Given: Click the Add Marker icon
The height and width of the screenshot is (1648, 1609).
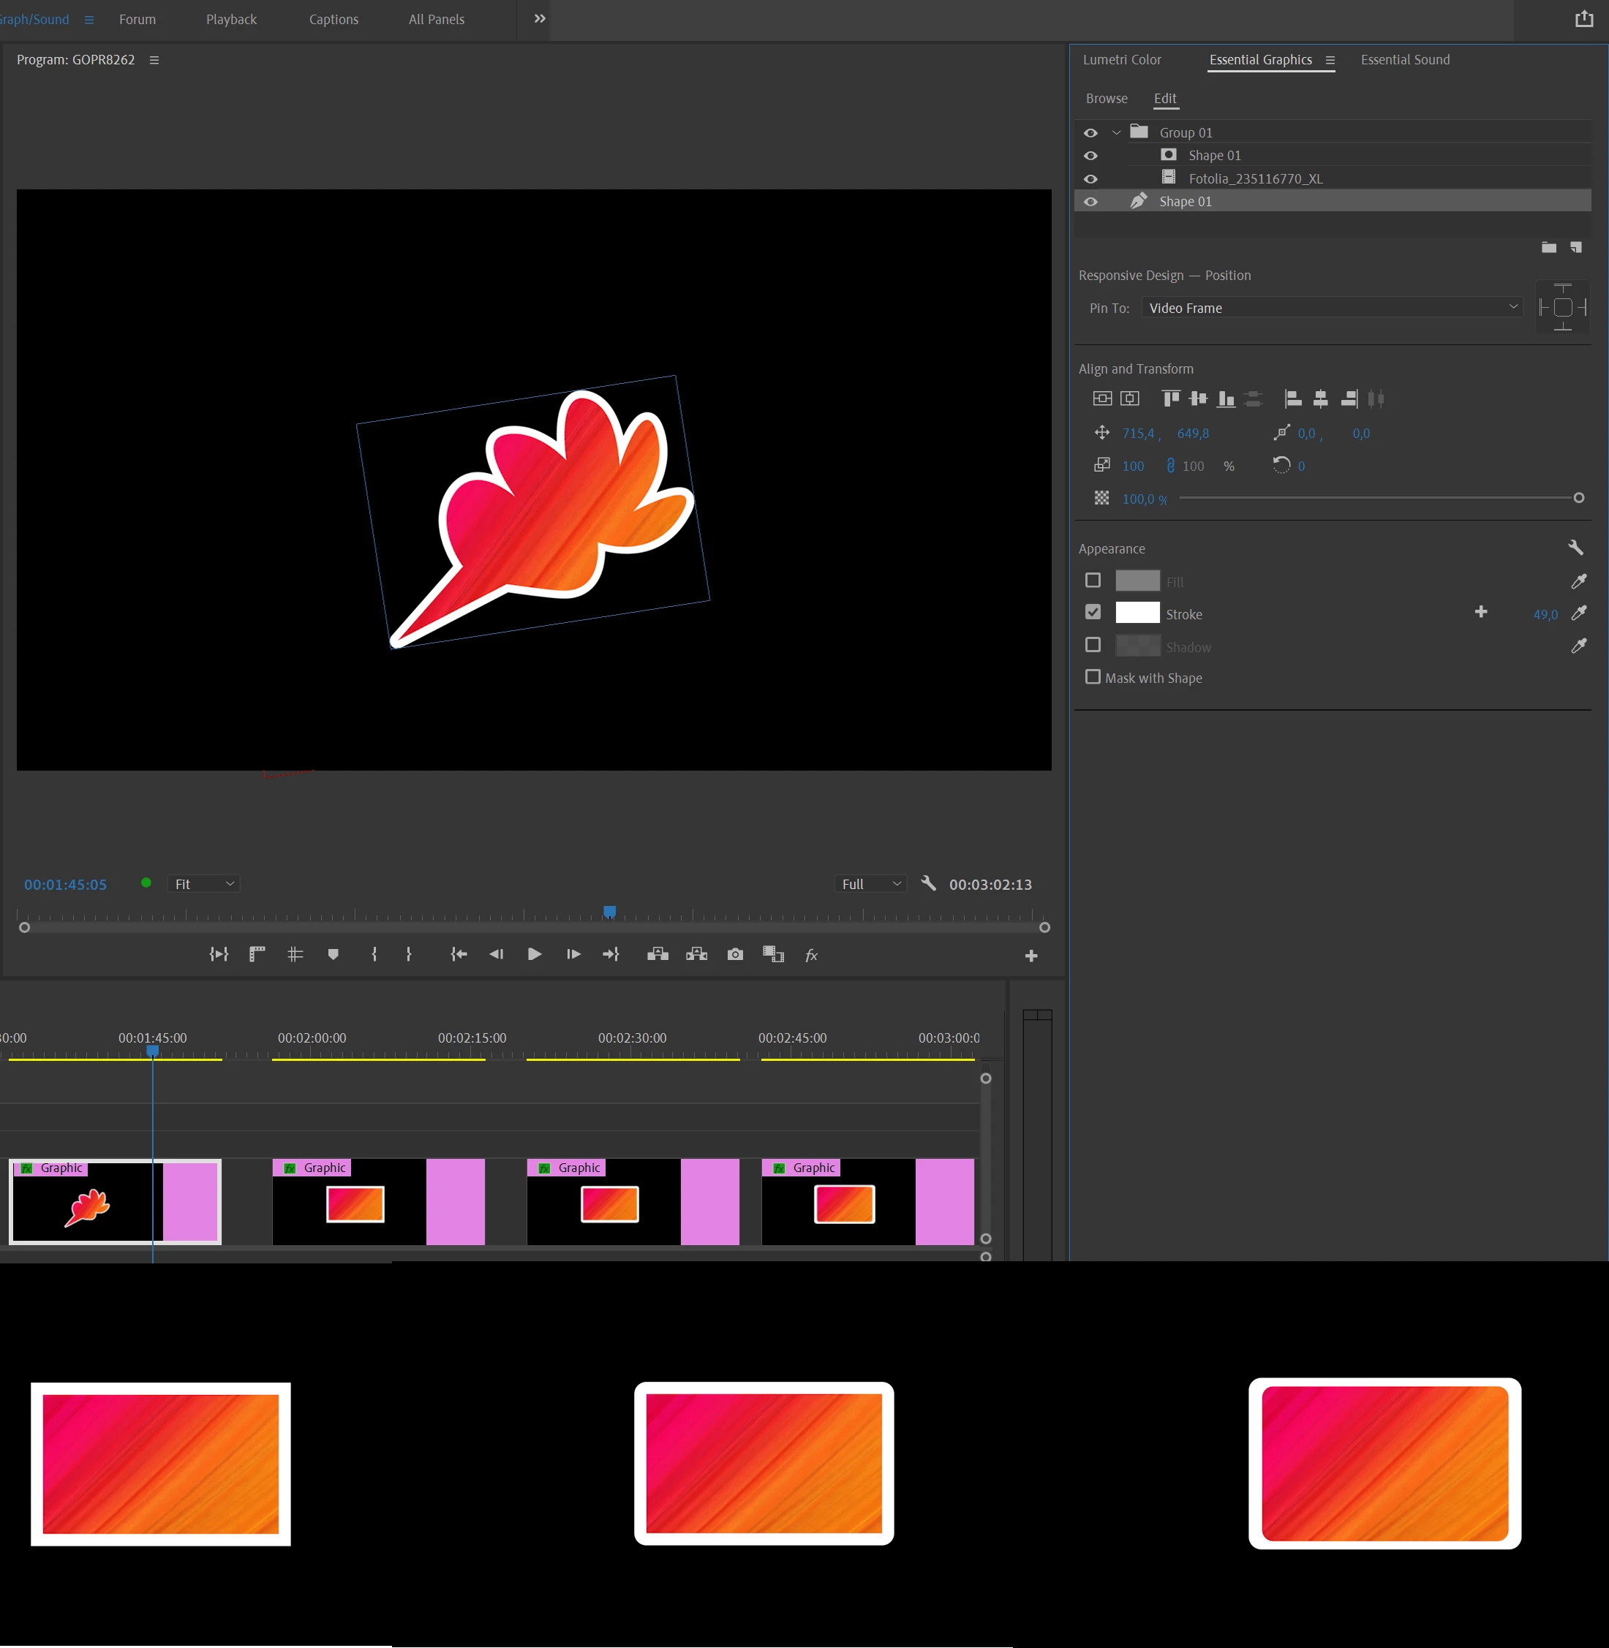Looking at the screenshot, I should pyautogui.click(x=333, y=954).
